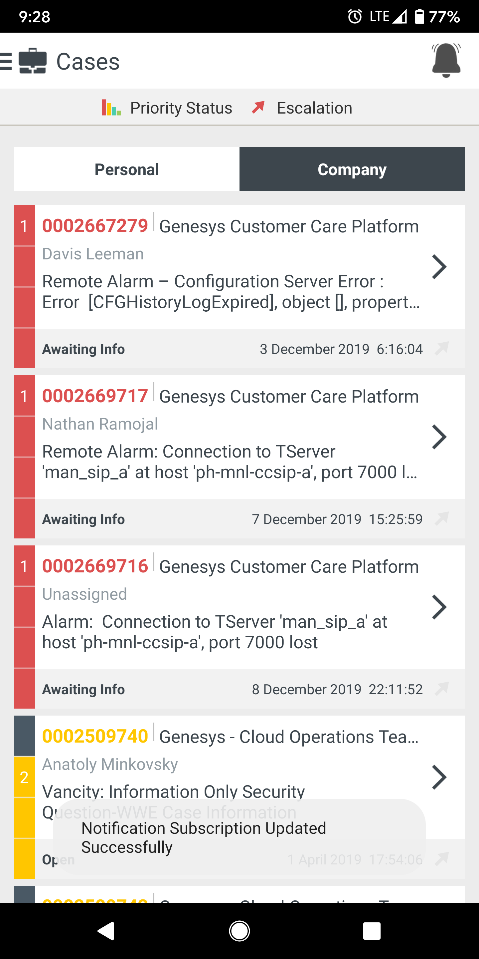The image size is (479, 959).
Task: Tap the Priority Status bar chart icon
Action: pos(111,108)
